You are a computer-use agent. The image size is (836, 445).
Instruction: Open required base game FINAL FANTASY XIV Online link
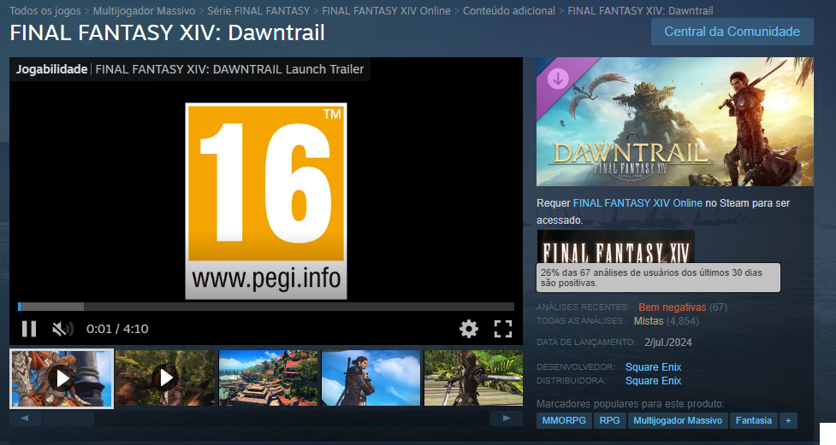(x=637, y=202)
